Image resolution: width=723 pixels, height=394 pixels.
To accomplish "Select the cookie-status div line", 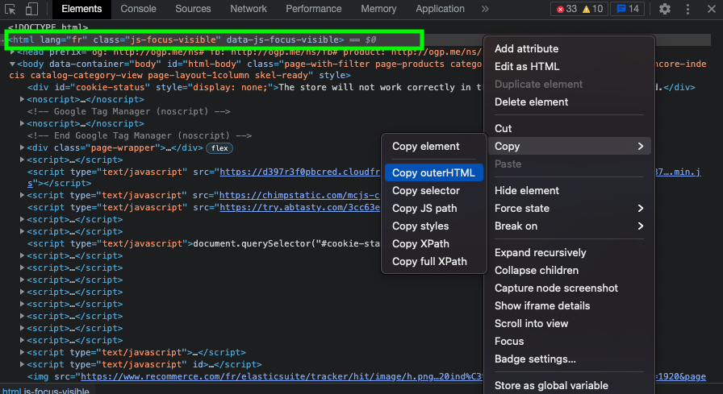I will [x=361, y=88].
